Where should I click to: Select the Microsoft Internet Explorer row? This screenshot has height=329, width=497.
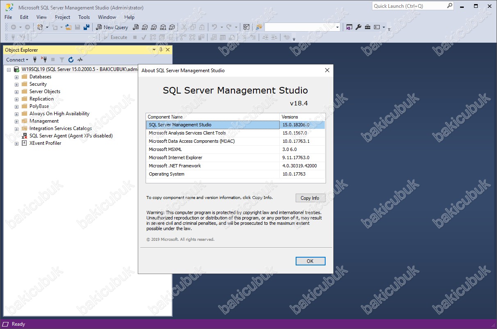point(236,158)
